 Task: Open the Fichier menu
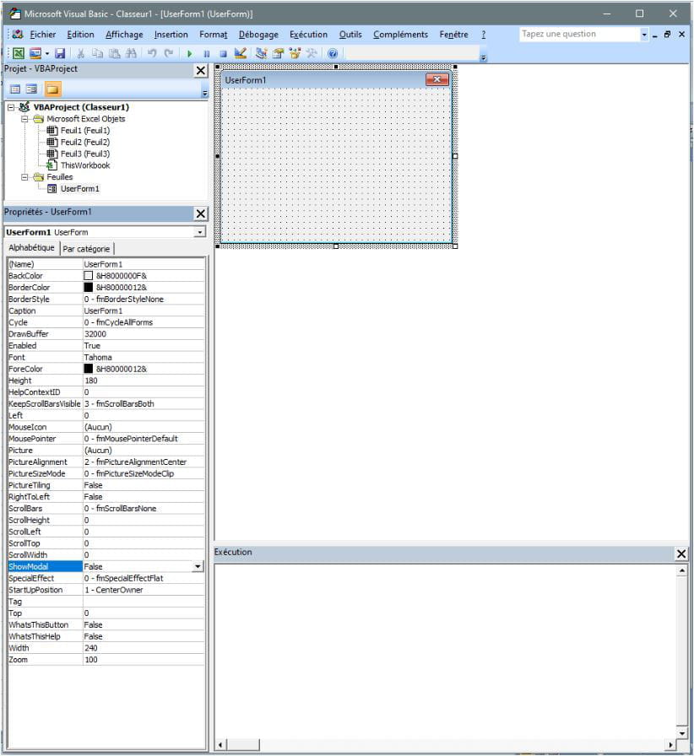coord(43,35)
